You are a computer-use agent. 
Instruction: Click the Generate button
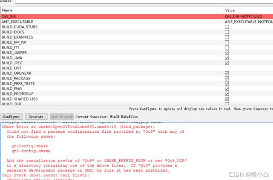[36, 117]
